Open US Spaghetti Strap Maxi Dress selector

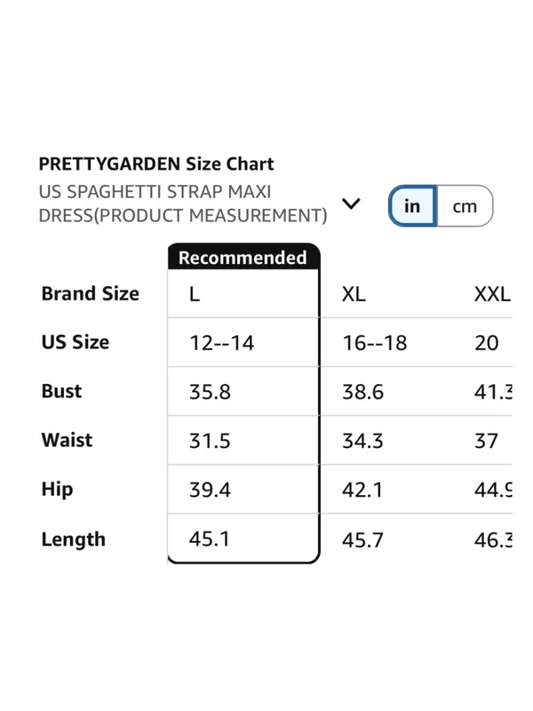point(183,204)
